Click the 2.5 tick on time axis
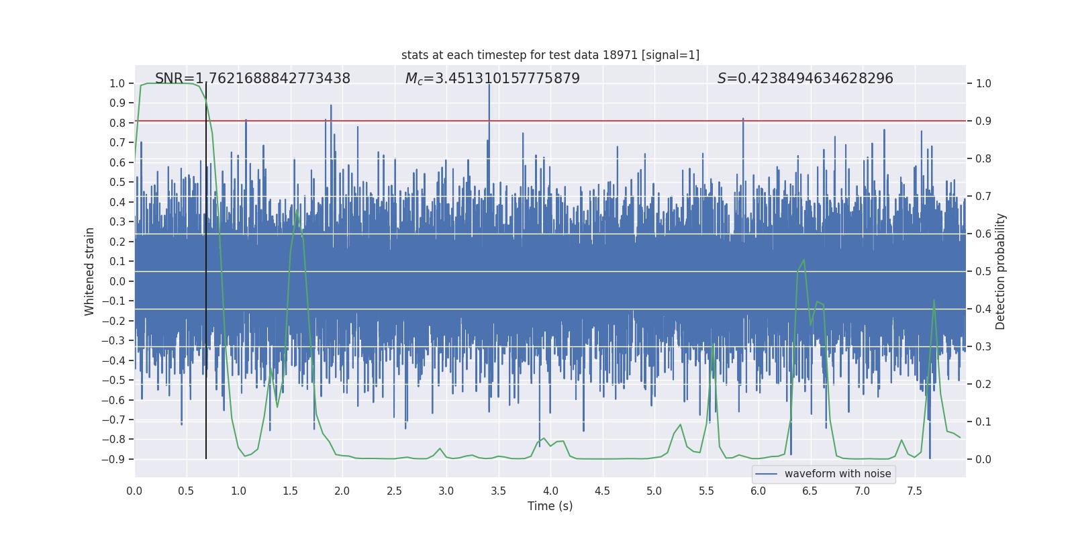Screen dimensions: 1074x537 pos(394,491)
